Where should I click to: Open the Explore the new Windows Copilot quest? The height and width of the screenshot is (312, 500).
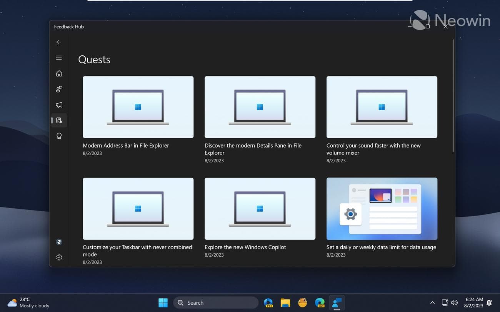[x=260, y=209]
